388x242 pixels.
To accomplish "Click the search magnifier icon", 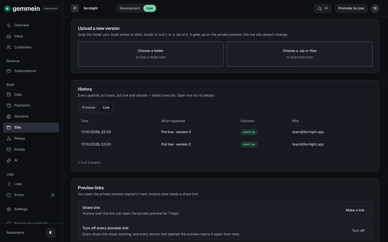I will 320,9.
